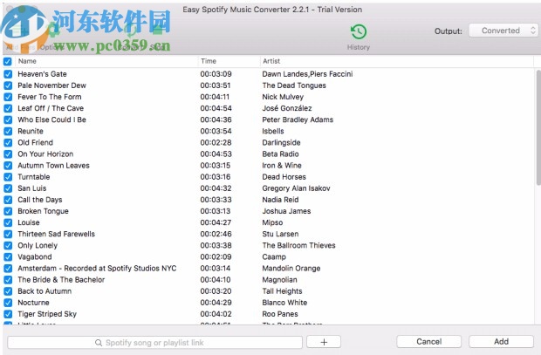Uncheck the Call the Days checkbox
The width and height of the screenshot is (541, 355).
[8, 200]
